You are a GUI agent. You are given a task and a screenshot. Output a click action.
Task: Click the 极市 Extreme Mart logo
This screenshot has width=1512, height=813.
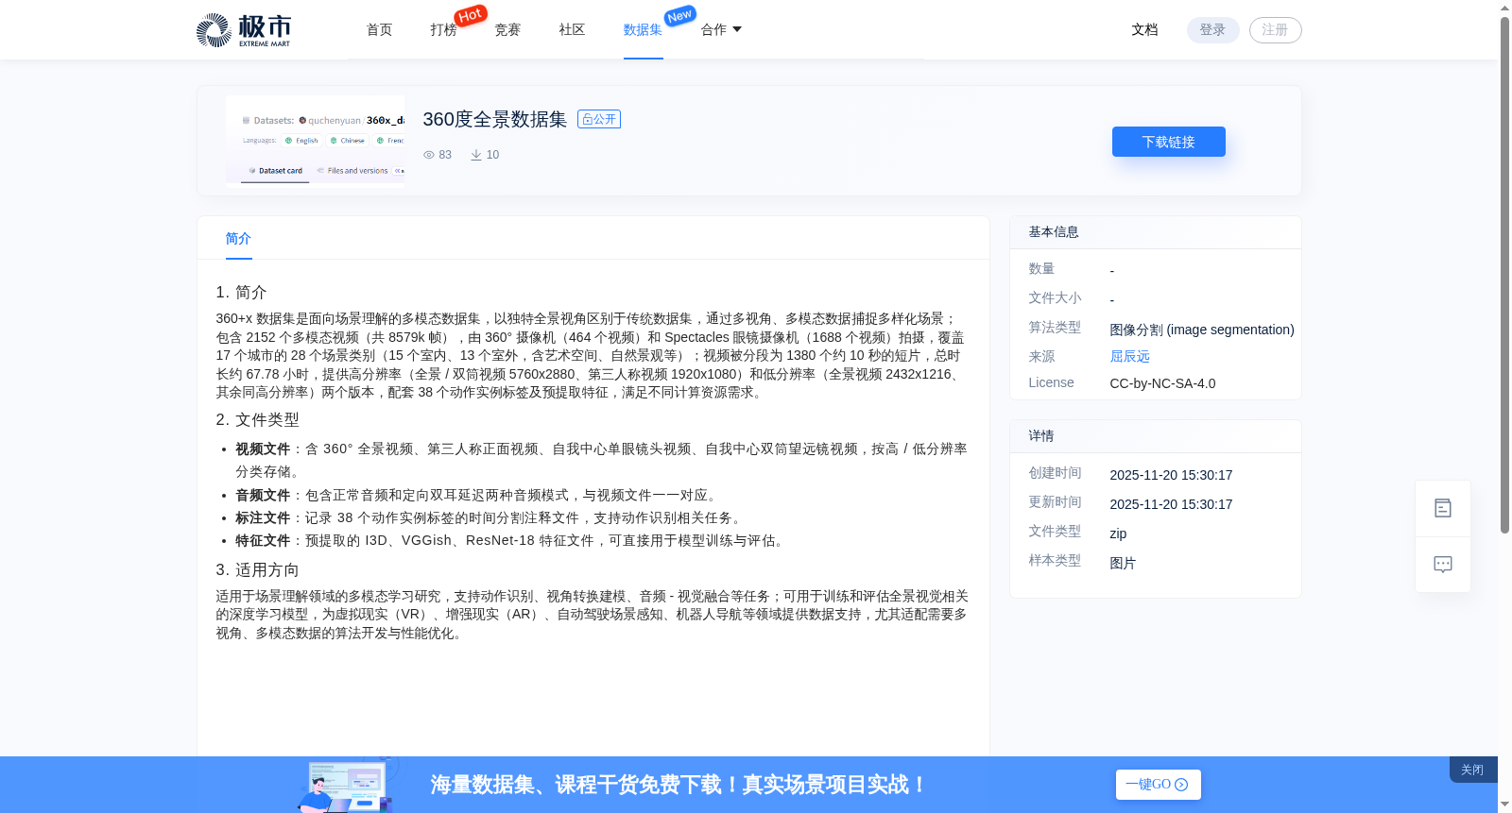tap(244, 30)
